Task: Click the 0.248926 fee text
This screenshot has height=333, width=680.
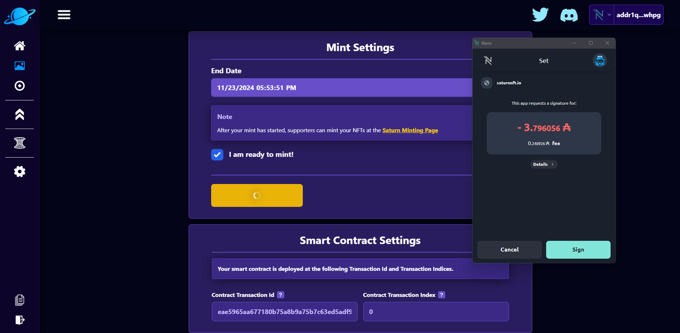Action: [544, 143]
